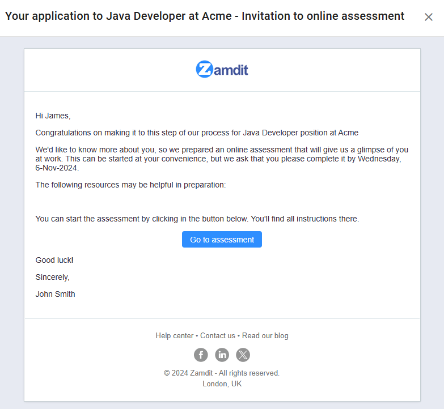The image size is (444, 409).
Task: Open the Zamdit X (Twitter) icon
Action: point(243,355)
